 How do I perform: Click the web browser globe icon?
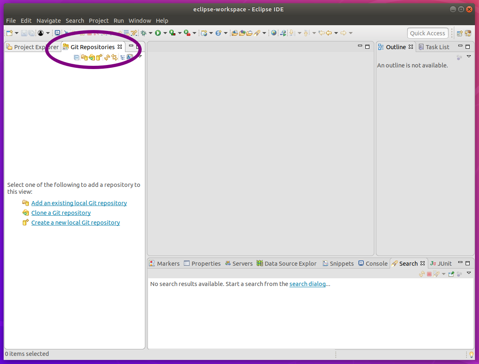click(274, 33)
